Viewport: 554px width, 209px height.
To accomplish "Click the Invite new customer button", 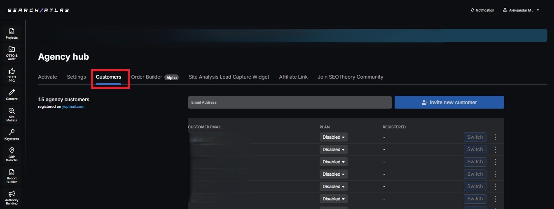I will [449, 102].
